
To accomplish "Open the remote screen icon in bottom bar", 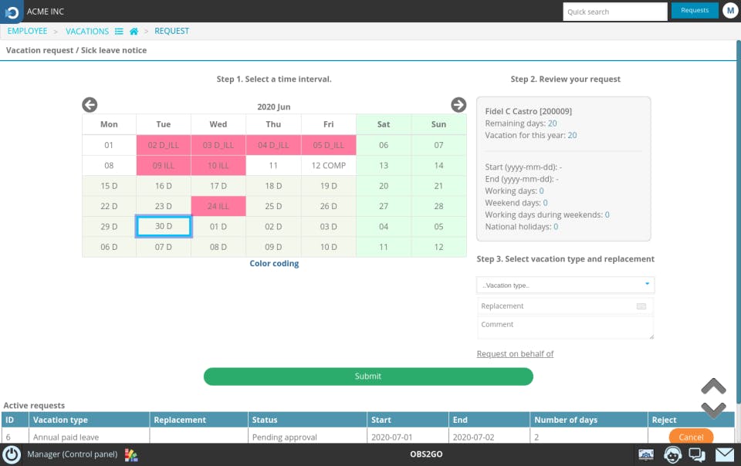I will (x=646, y=454).
